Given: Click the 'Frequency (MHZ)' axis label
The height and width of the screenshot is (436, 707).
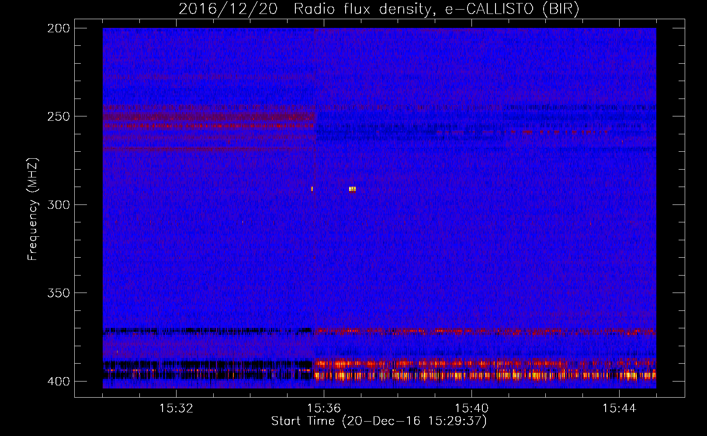Looking at the screenshot, I should pyautogui.click(x=33, y=209).
